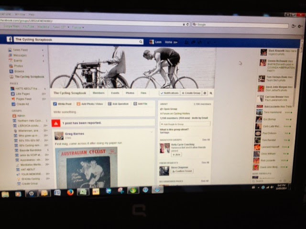This screenshot has width=306, height=229.
Task: Launch Firefox from the taskbar
Action: point(70,192)
